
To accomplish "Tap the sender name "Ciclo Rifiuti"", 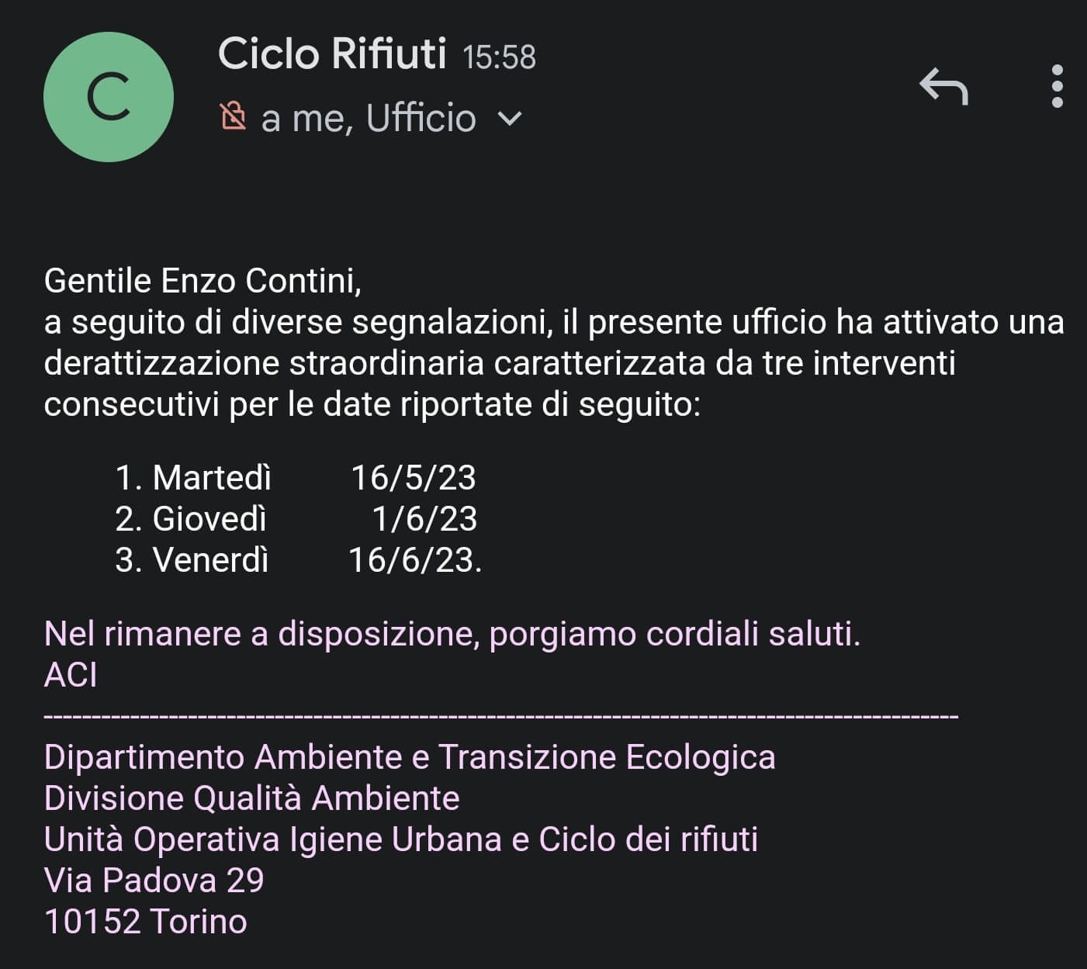I will coord(332,54).
